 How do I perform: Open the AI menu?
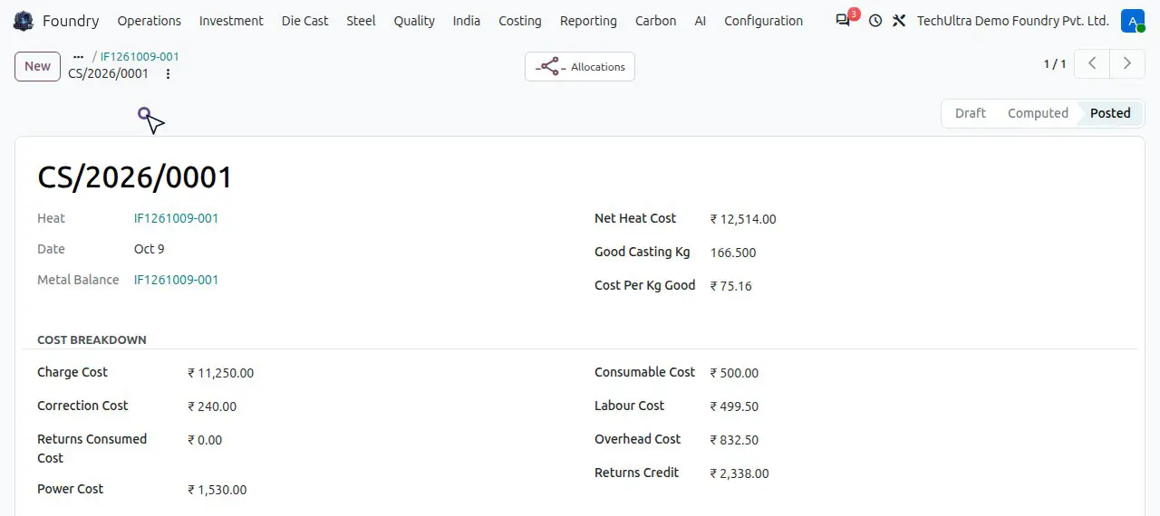pyautogui.click(x=701, y=21)
